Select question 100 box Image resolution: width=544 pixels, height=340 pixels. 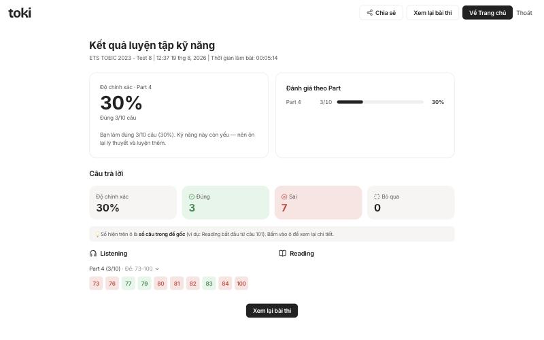coord(241,284)
